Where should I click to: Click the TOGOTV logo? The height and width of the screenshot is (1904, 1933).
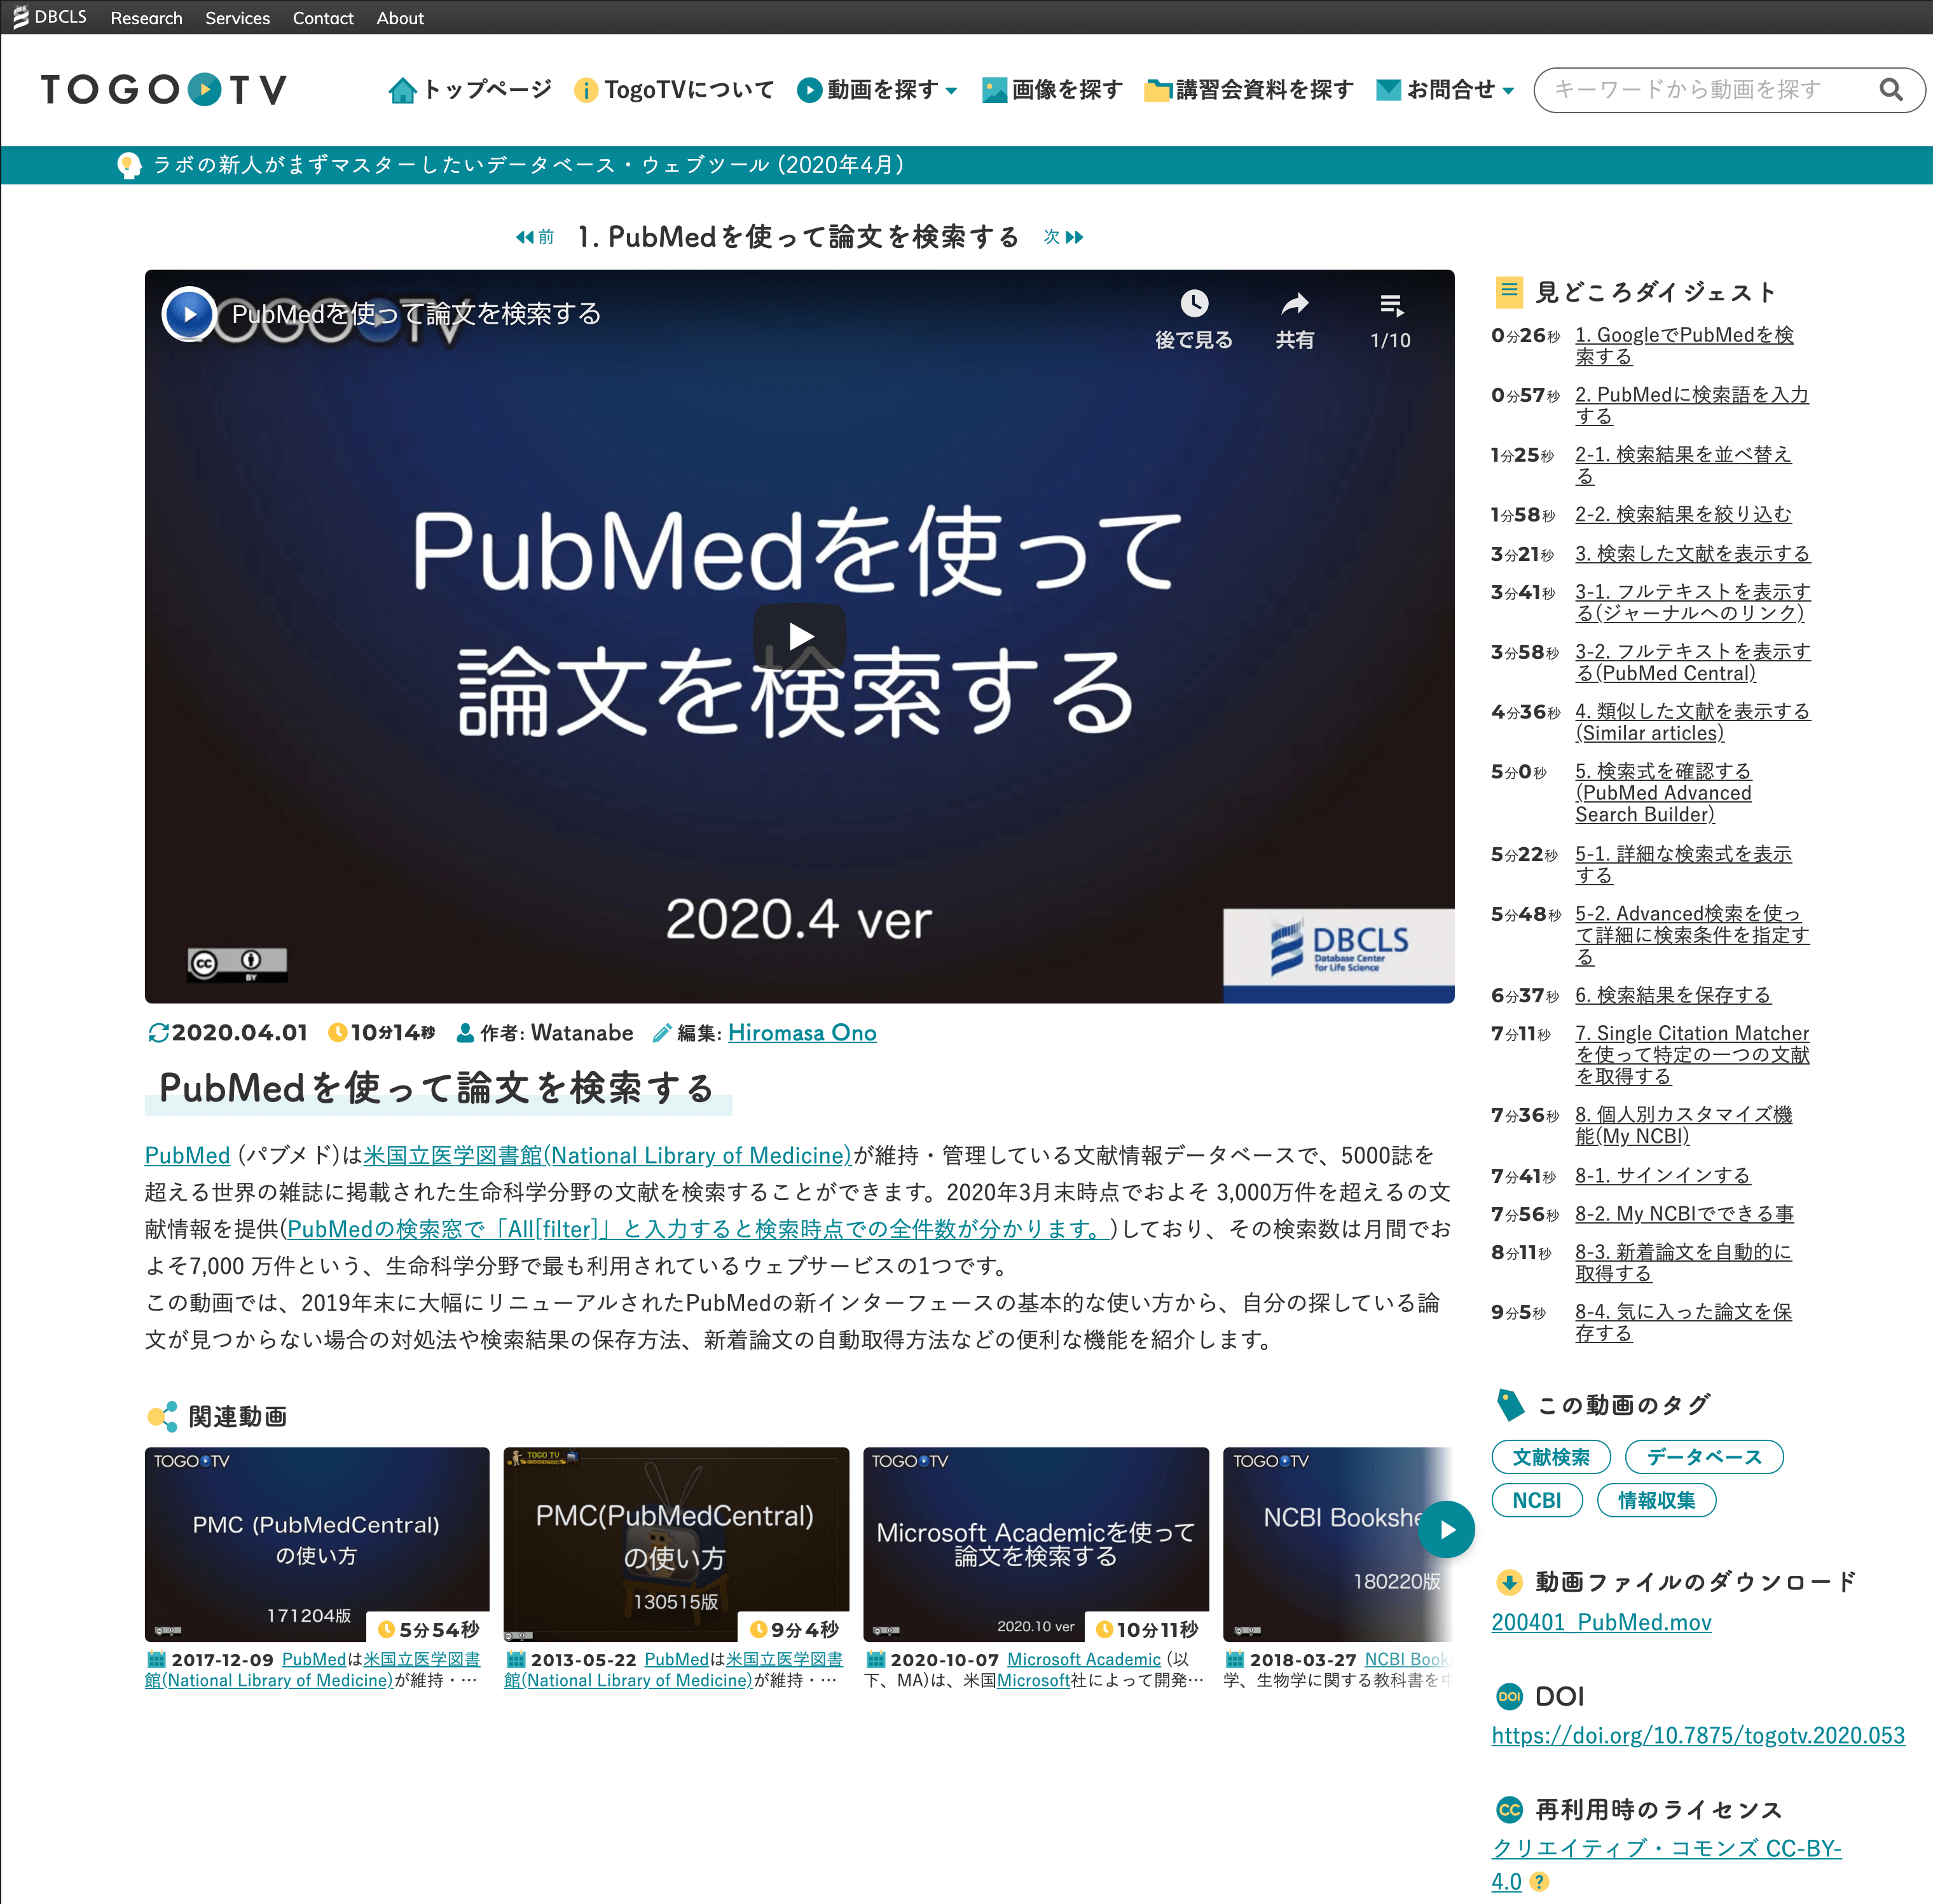point(164,90)
